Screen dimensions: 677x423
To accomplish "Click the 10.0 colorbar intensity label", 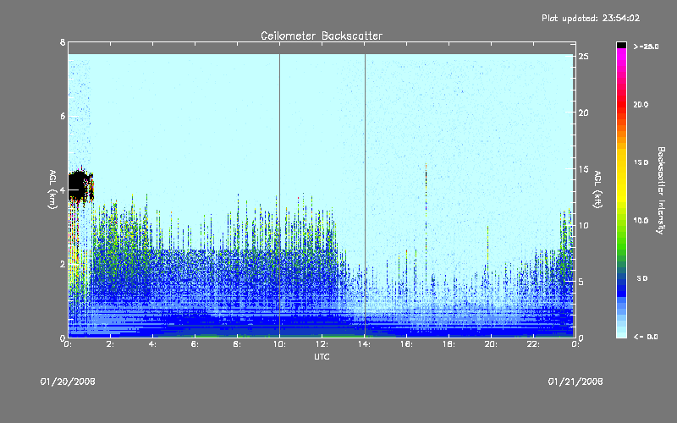I will [641, 221].
